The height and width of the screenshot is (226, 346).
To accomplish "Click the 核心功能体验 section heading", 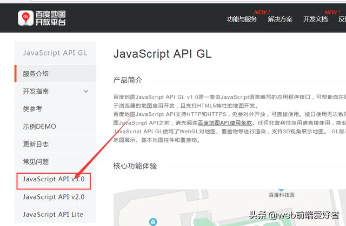I will pyautogui.click(x=135, y=166).
